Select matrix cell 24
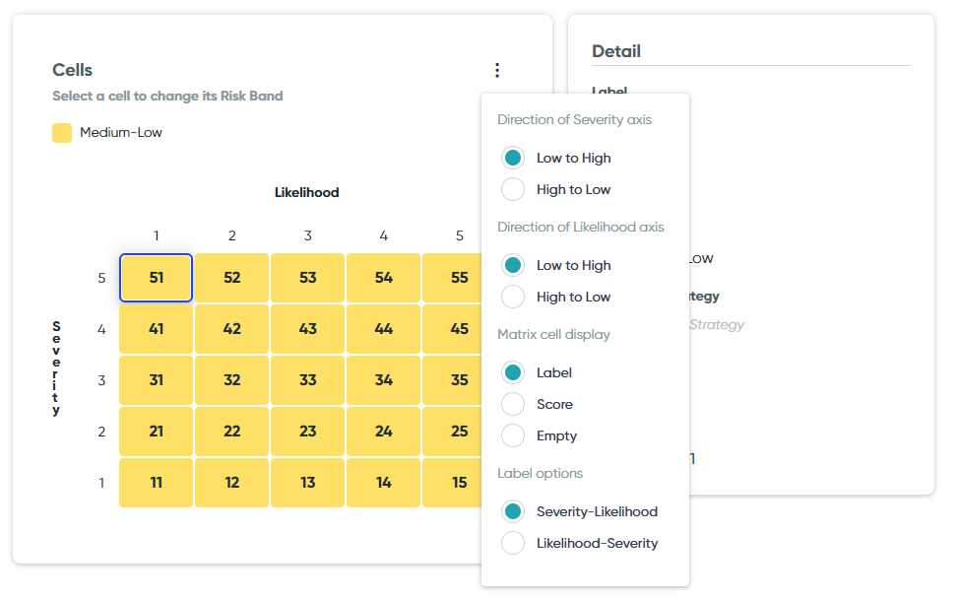The width and height of the screenshot is (958, 600). click(383, 432)
